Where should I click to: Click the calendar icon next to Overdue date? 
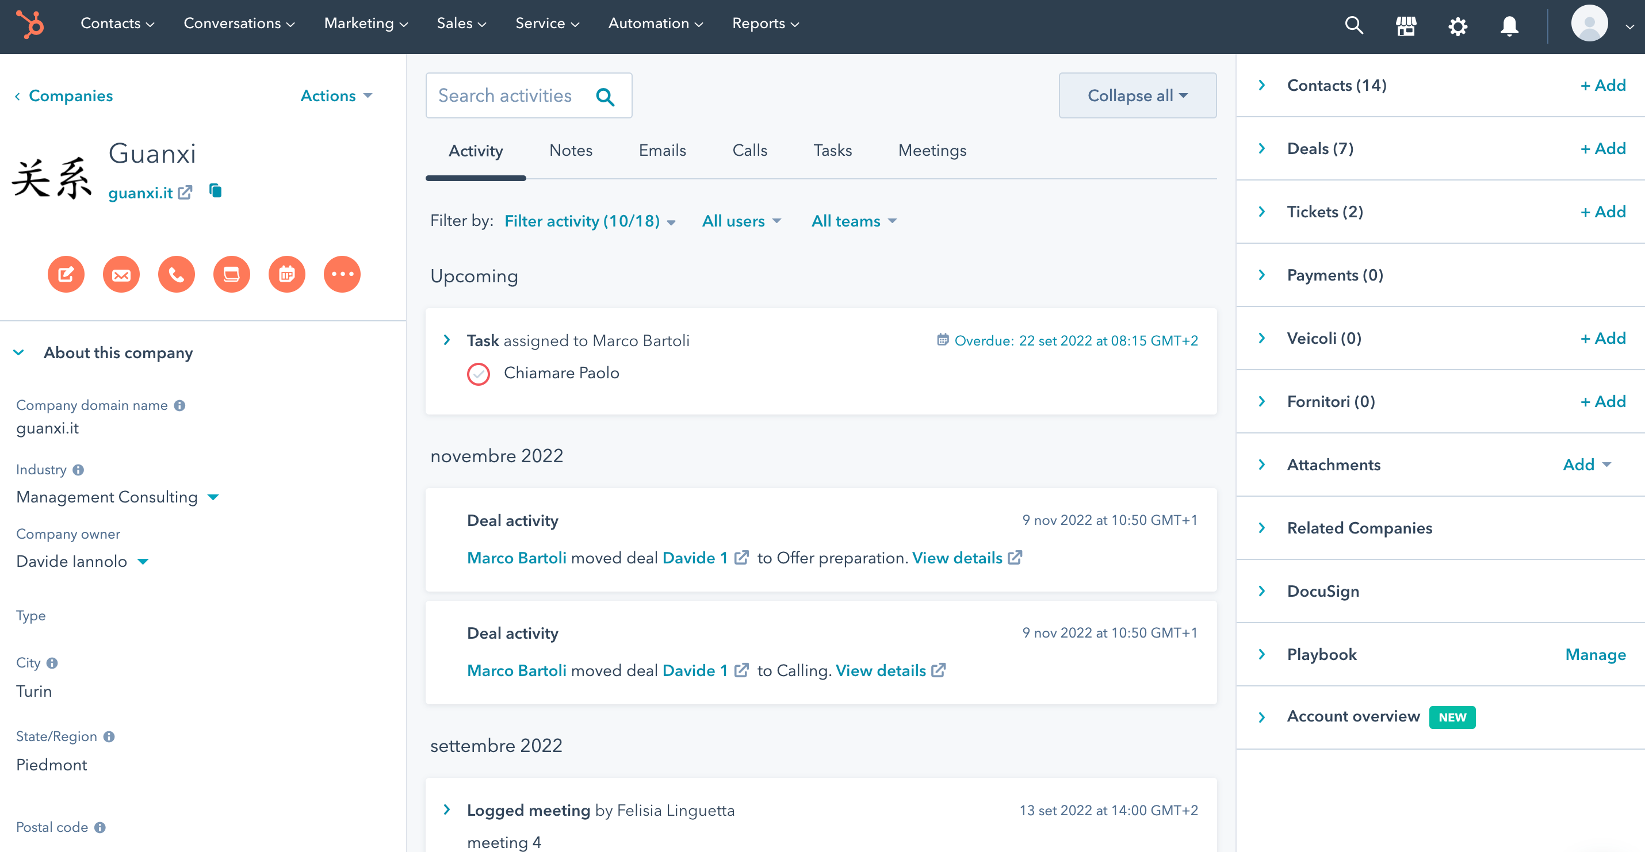[943, 340]
